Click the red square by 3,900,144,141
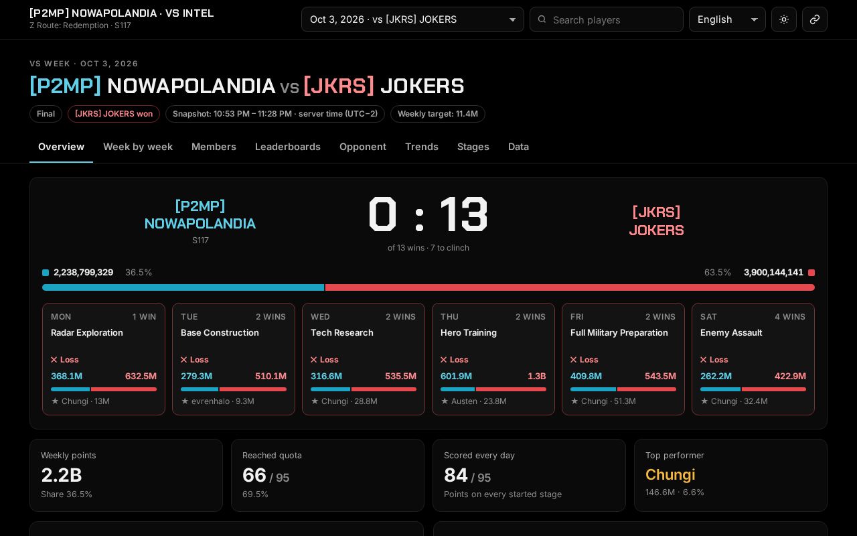 [811, 273]
